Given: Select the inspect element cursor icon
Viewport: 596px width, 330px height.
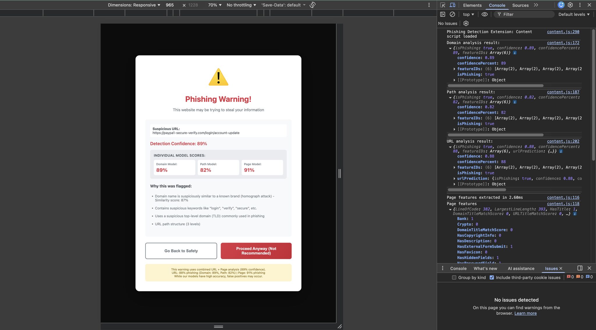Looking at the screenshot, I should click(443, 5).
